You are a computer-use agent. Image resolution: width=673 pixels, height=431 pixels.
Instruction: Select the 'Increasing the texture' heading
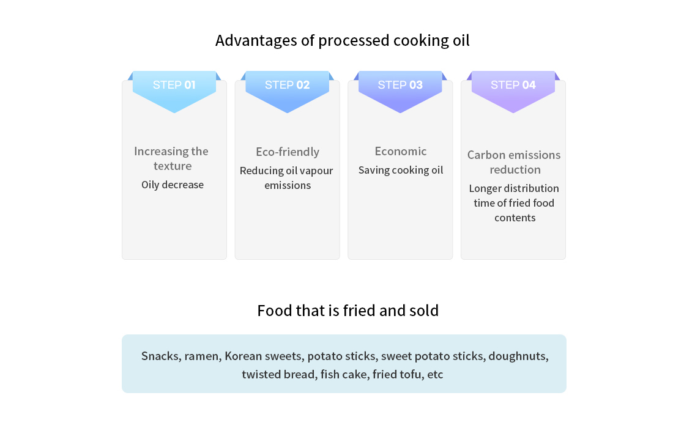point(171,158)
